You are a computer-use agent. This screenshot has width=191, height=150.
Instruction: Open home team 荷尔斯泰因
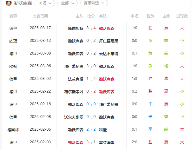click(74, 92)
